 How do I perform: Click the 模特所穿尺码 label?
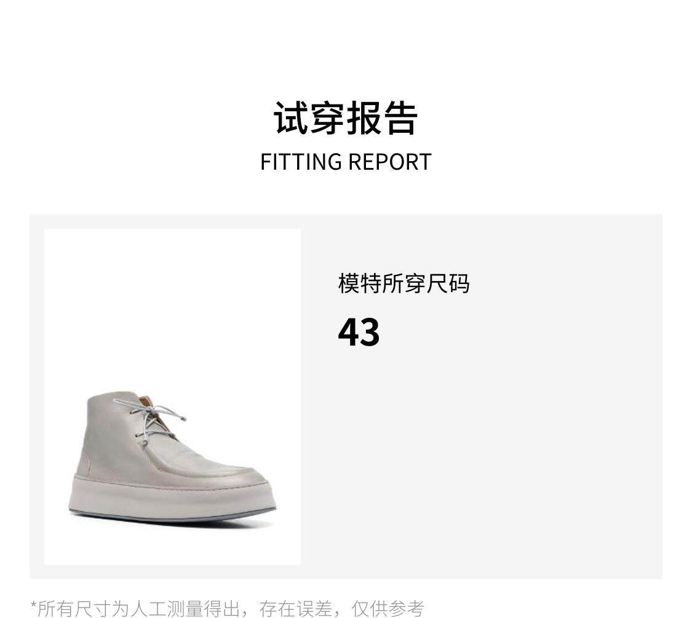[404, 283]
